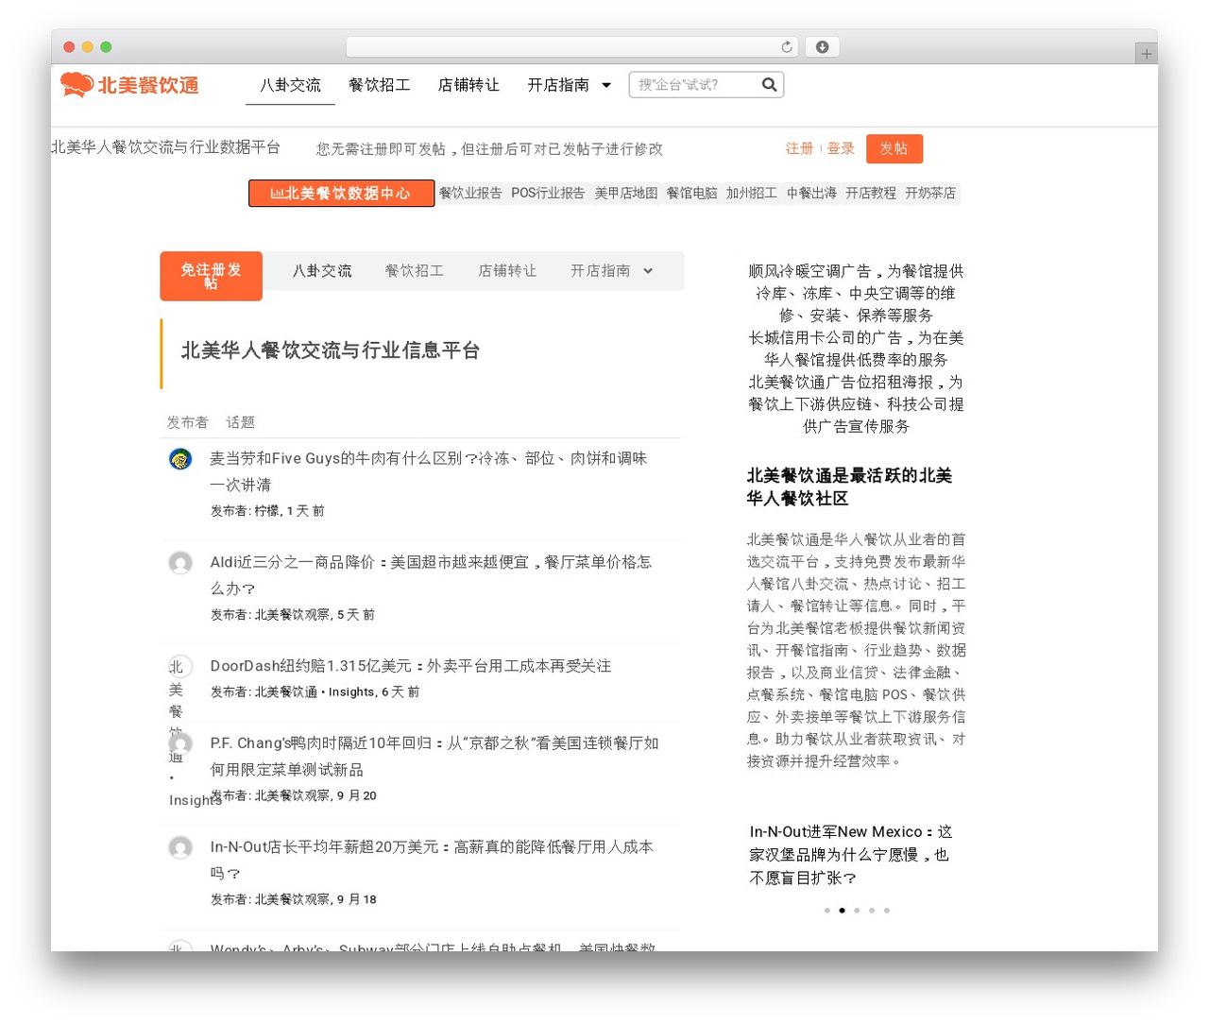Select the third carousel pagination dot
The image size is (1209, 1024).
(857, 911)
